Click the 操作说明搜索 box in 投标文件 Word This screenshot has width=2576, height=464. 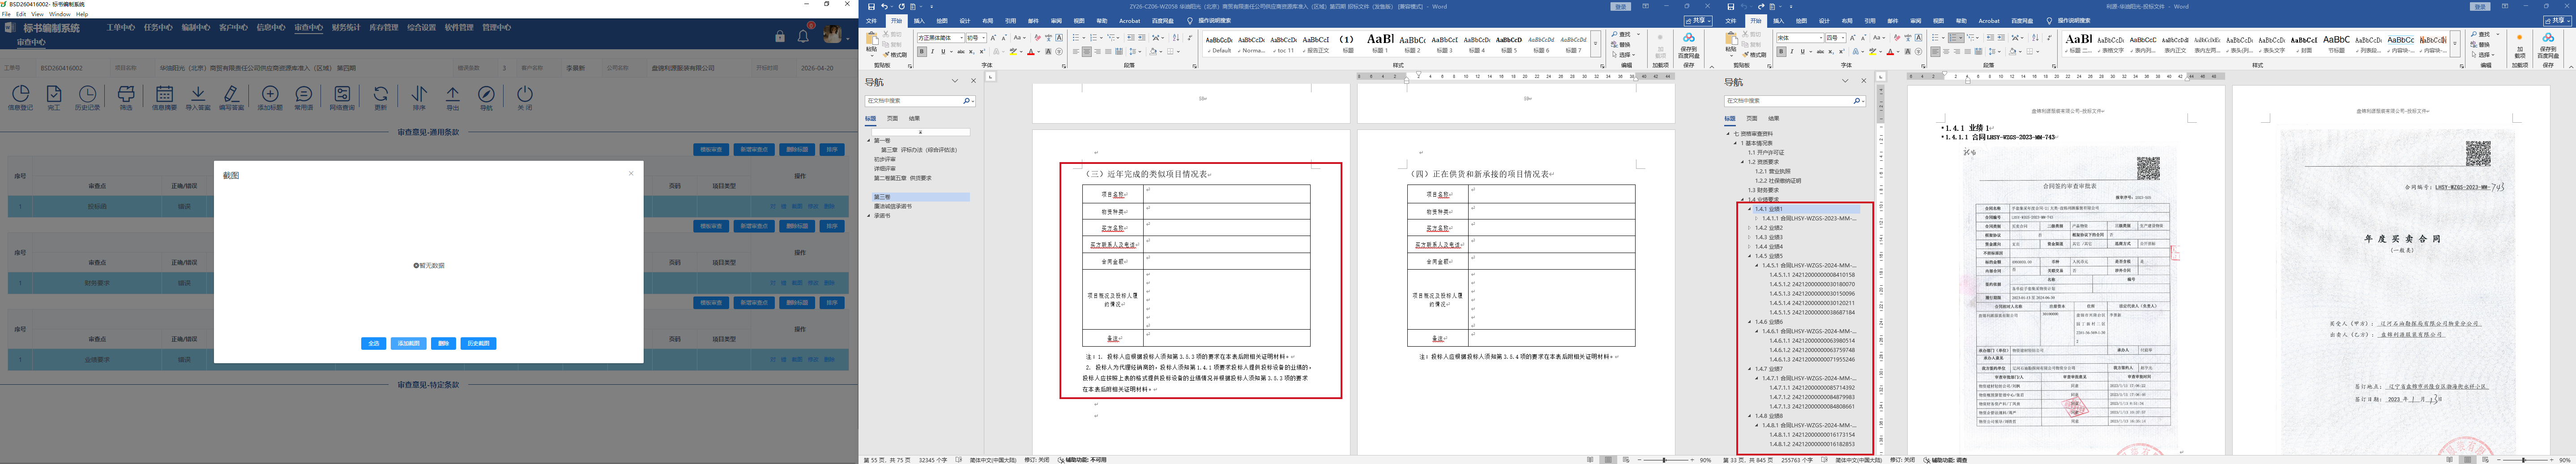pyautogui.click(x=2068, y=20)
